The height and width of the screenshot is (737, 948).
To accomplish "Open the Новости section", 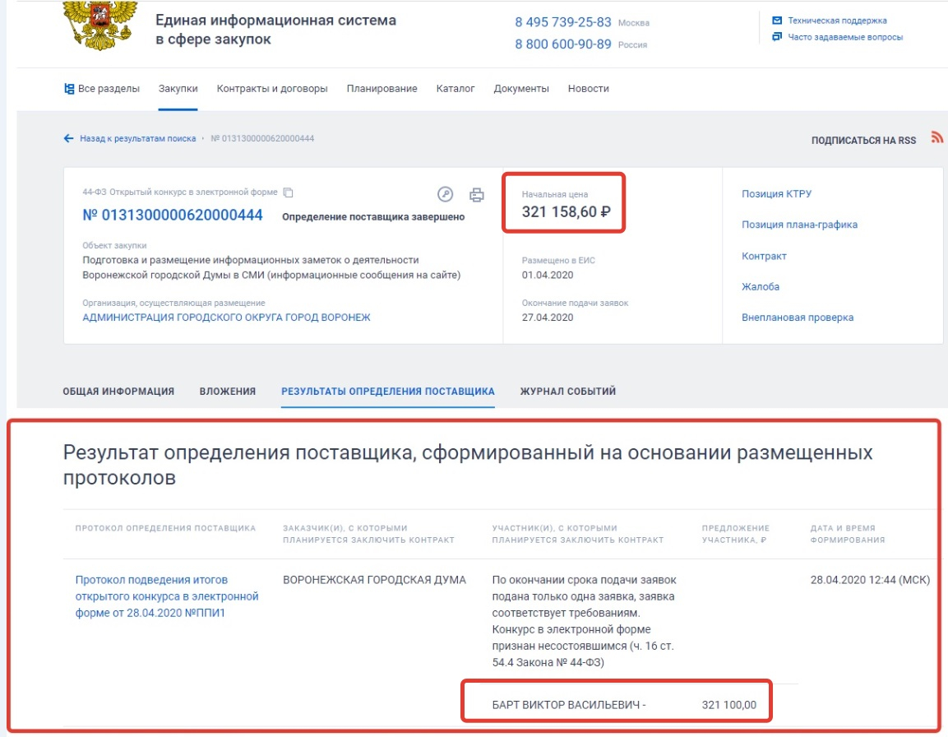I will point(588,88).
